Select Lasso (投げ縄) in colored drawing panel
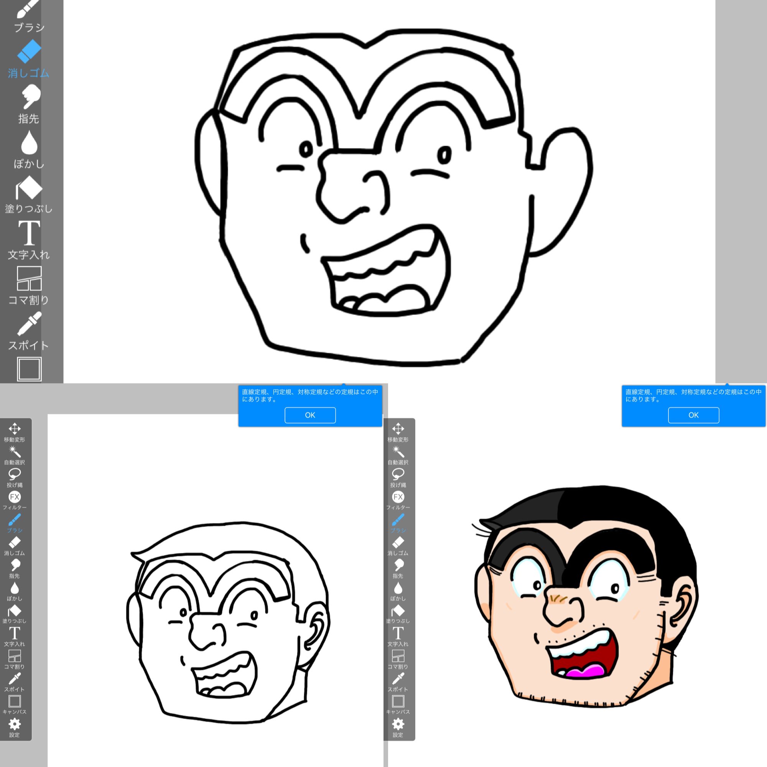 (x=398, y=477)
